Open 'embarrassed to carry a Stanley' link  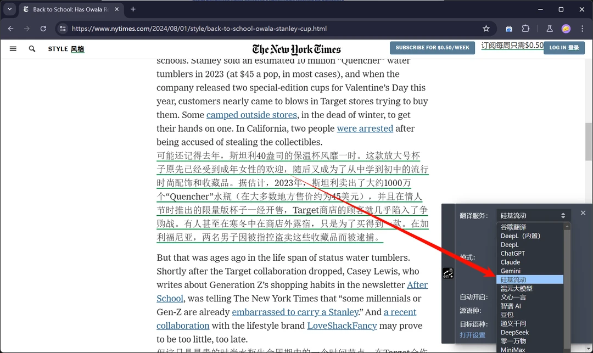(x=295, y=312)
